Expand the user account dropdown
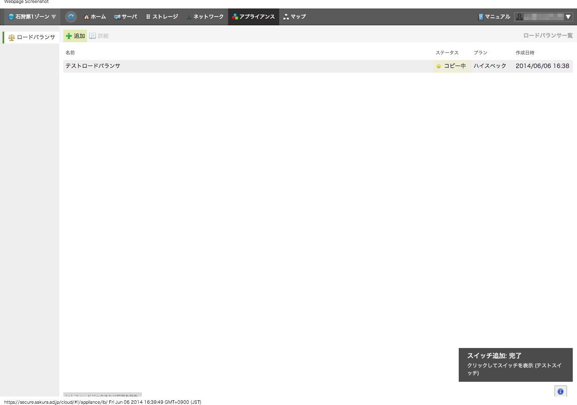 [543, 17]
